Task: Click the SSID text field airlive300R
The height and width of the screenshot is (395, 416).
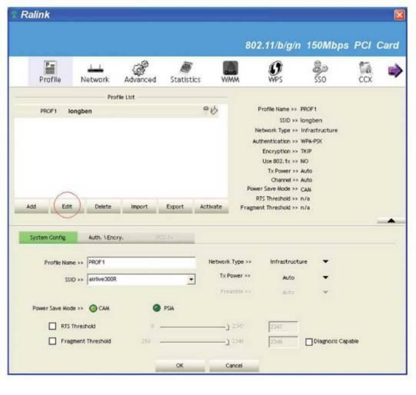Action: pos(137,279)
